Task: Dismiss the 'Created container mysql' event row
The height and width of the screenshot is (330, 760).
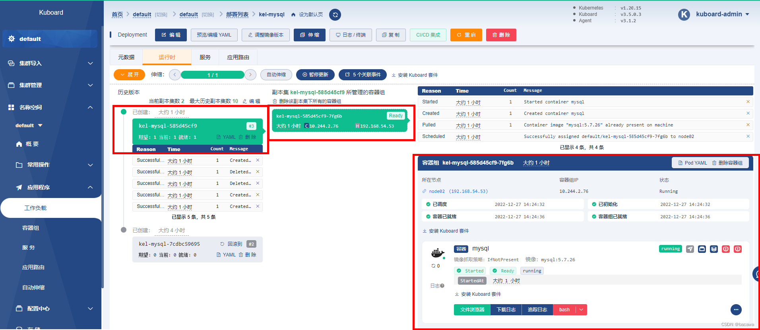Action: 748,113
